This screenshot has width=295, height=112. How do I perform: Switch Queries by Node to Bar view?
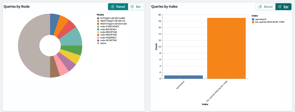[136, 7]
